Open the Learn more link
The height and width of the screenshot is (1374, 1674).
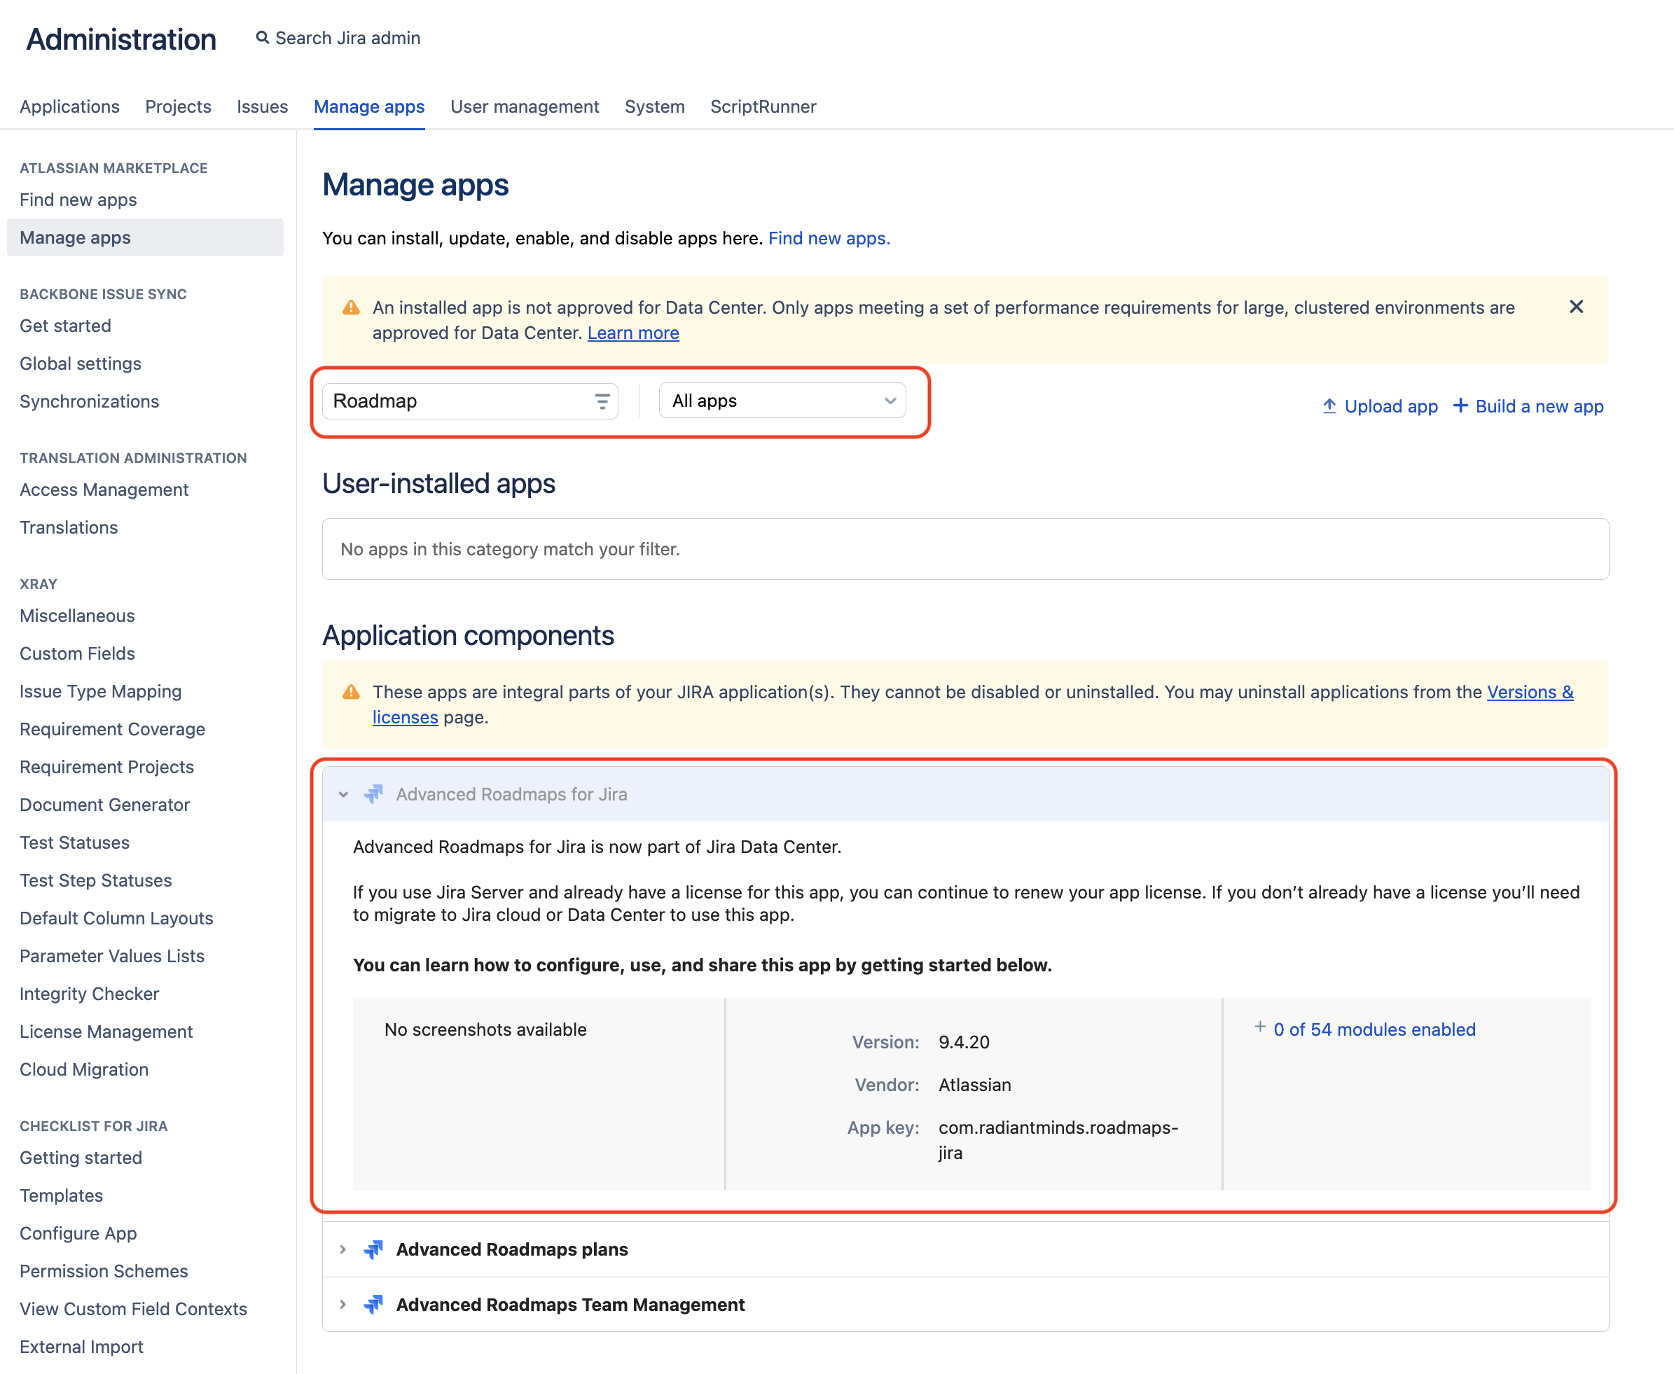coord(632,333)
